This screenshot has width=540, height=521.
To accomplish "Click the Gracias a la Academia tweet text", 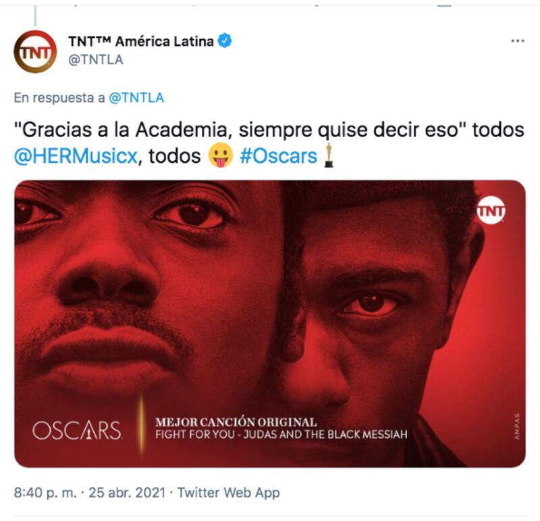I will tap(269, 143).
